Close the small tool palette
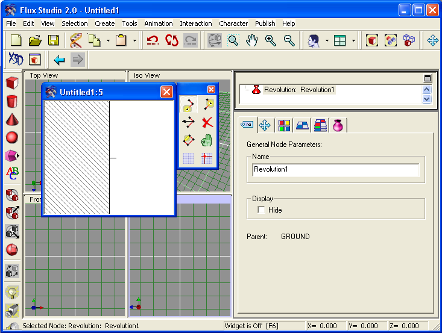The image size is (442, 333). (211, 89)
